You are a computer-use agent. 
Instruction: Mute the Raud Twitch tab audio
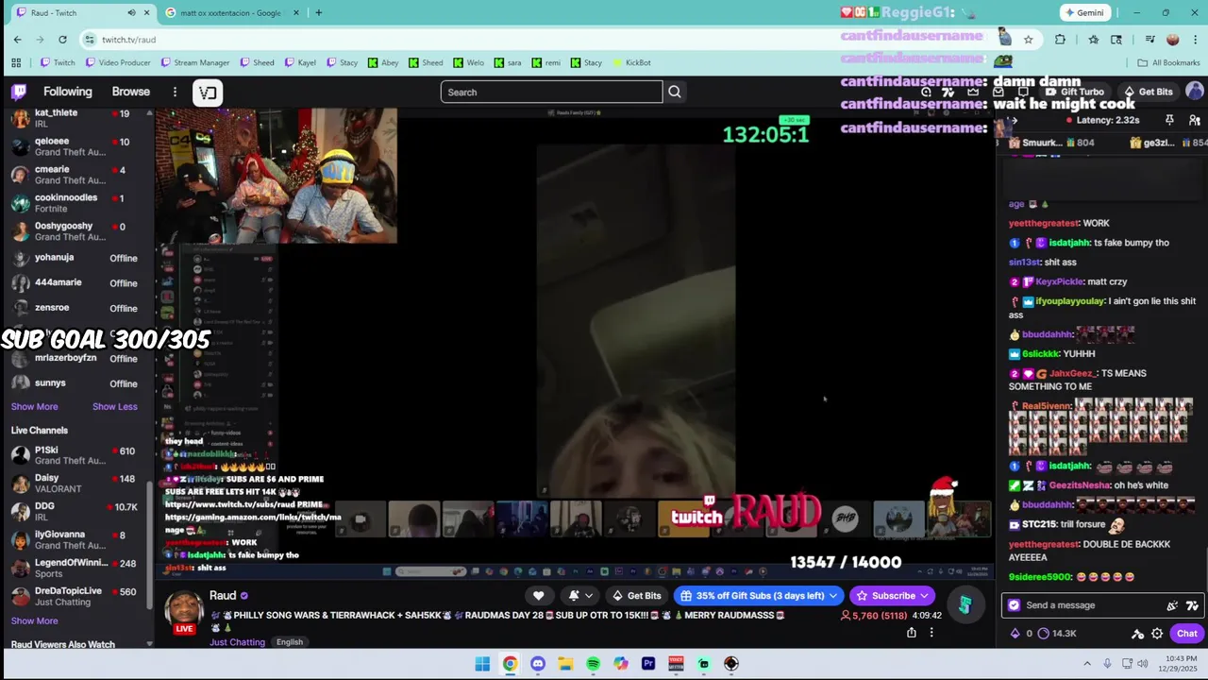point(131,12)
